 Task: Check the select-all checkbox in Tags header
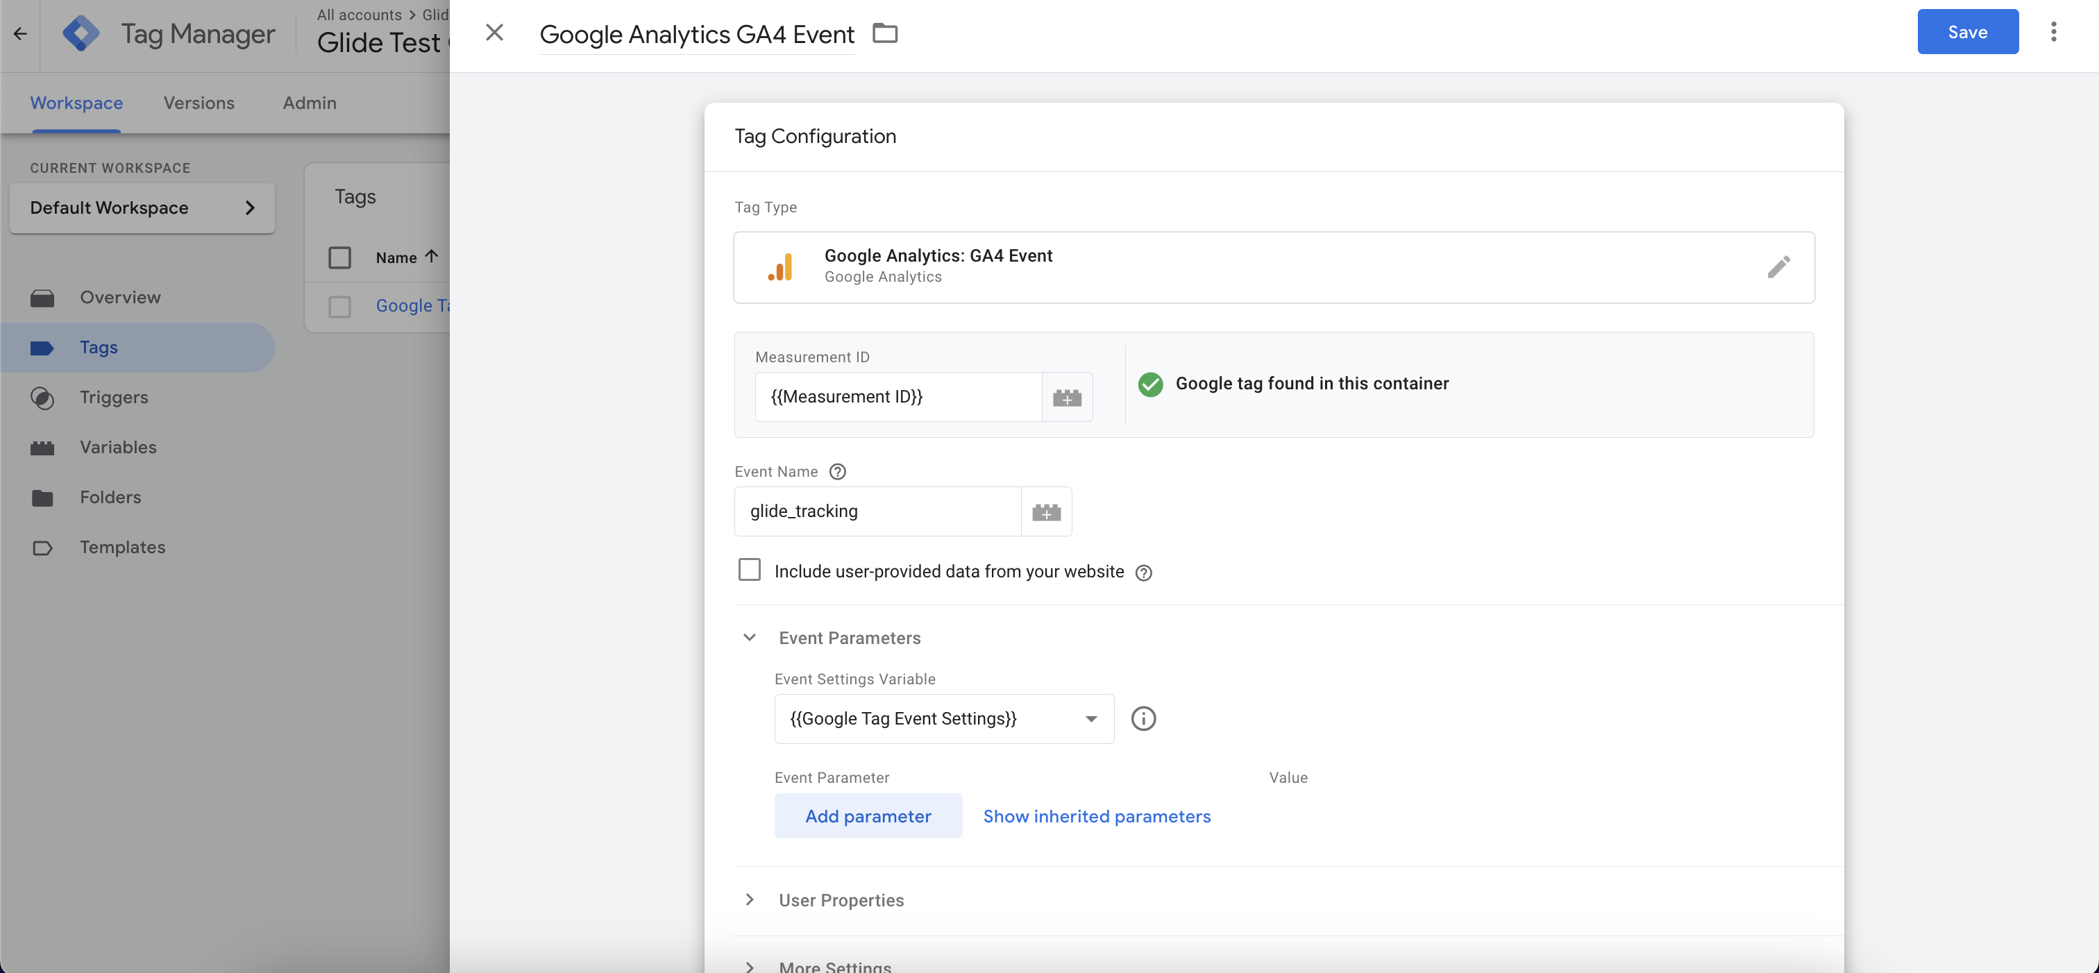[339, 257]
